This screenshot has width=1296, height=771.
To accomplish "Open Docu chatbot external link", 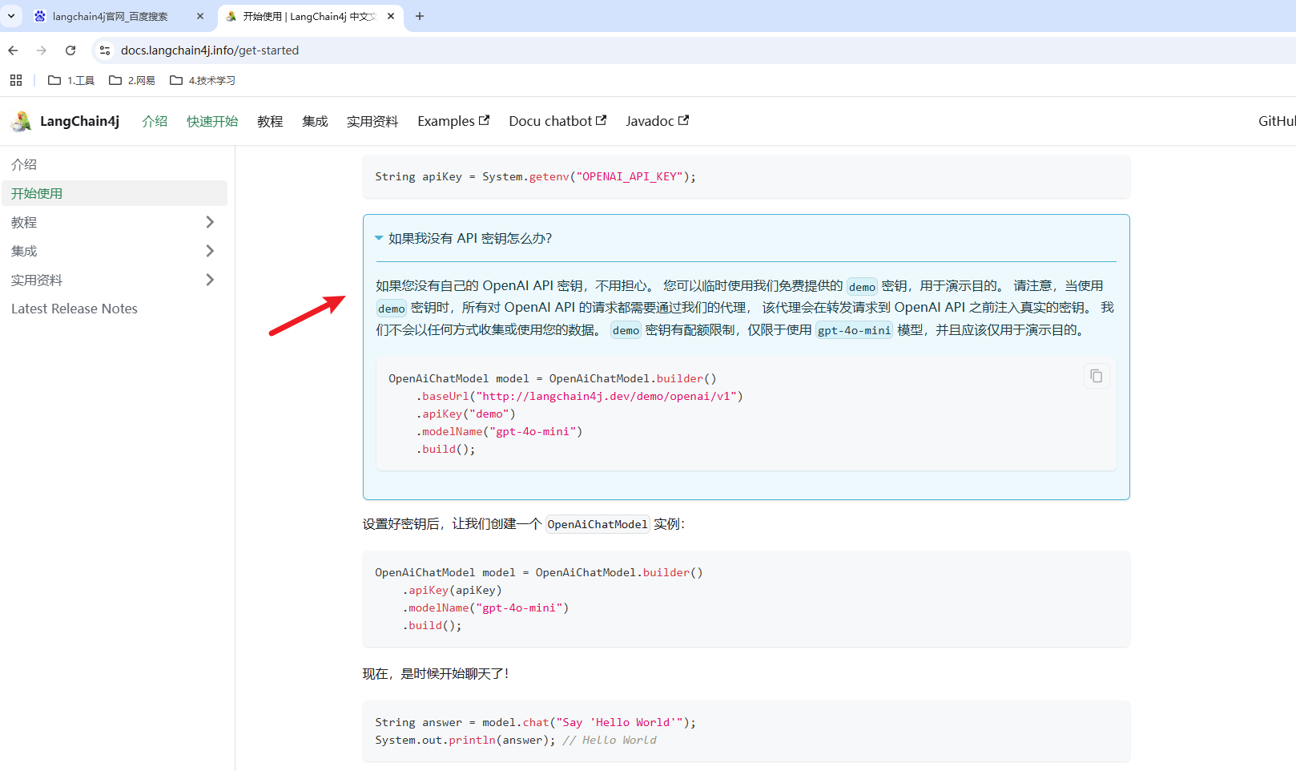I will [x=557, y=121].
